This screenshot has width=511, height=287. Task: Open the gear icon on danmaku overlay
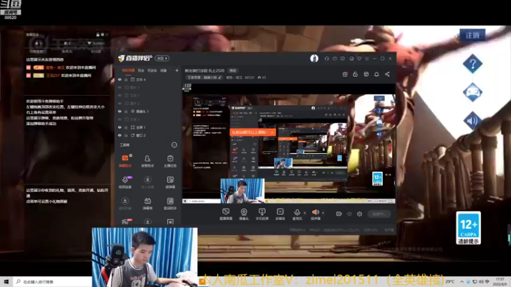tap(102, 34)
